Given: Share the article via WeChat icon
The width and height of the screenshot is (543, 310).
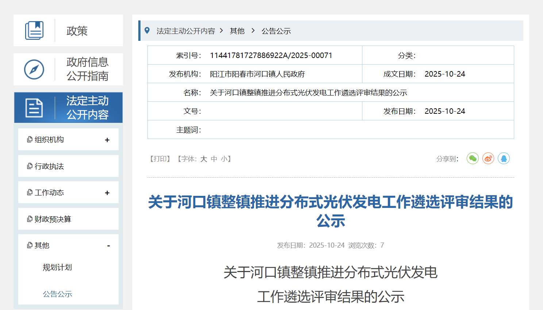Looking at the screenshot, I should pyautogui.click(x=473, y=158).
